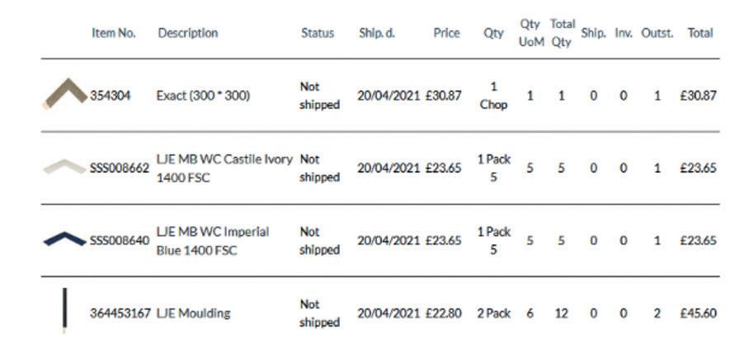
Task: Select the Exact (300 * 300) description
Action: [203, 96]
